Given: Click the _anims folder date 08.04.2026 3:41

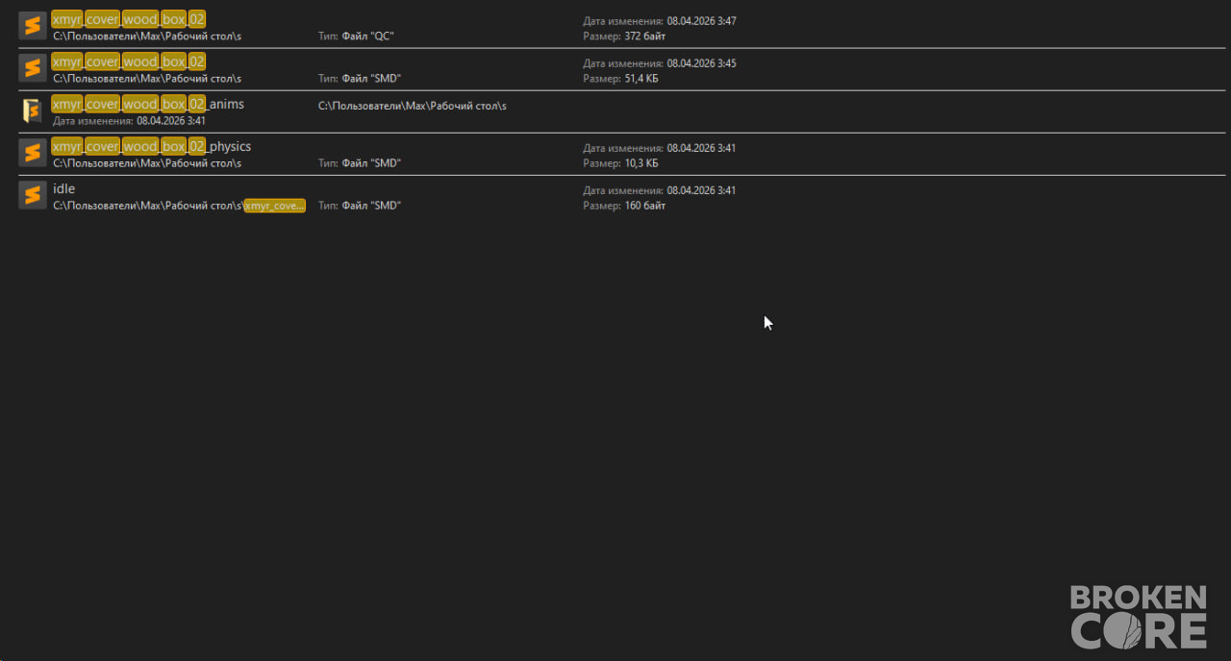Looking at the screenshot, I should pyautogui.click(x=171, y=121).
